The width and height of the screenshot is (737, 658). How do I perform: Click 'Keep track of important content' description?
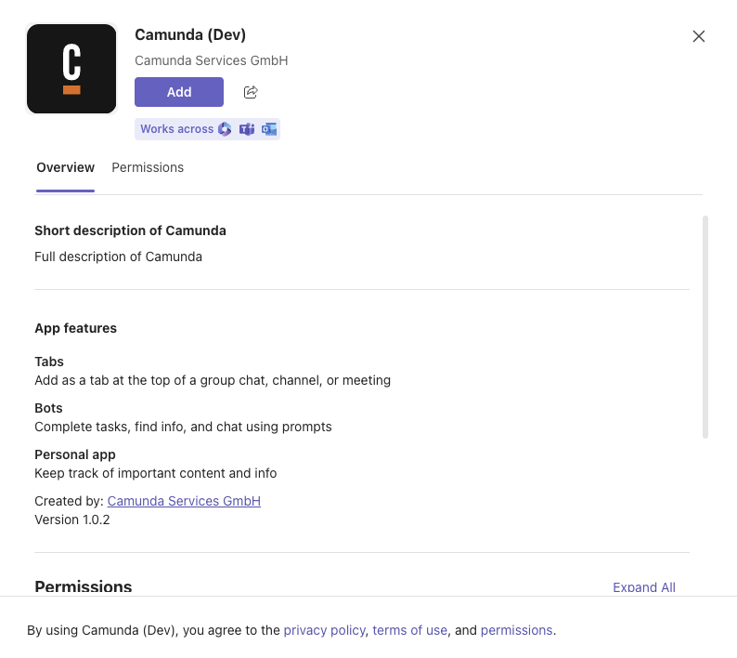tap(156, 473)
